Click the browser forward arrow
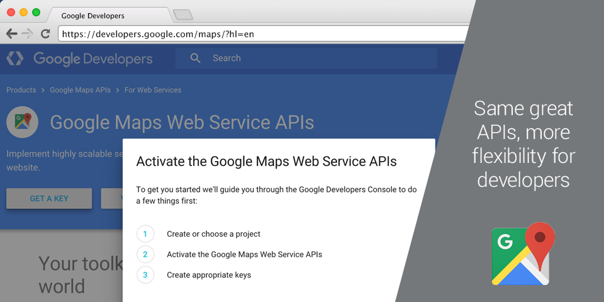Image resolution: width=604 pixels, height=302 pixels. (x=28, y=34)
